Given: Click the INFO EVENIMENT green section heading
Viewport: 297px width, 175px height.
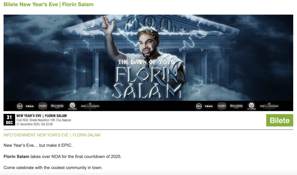Looking at the screenshot, I should tap(52, 135).
